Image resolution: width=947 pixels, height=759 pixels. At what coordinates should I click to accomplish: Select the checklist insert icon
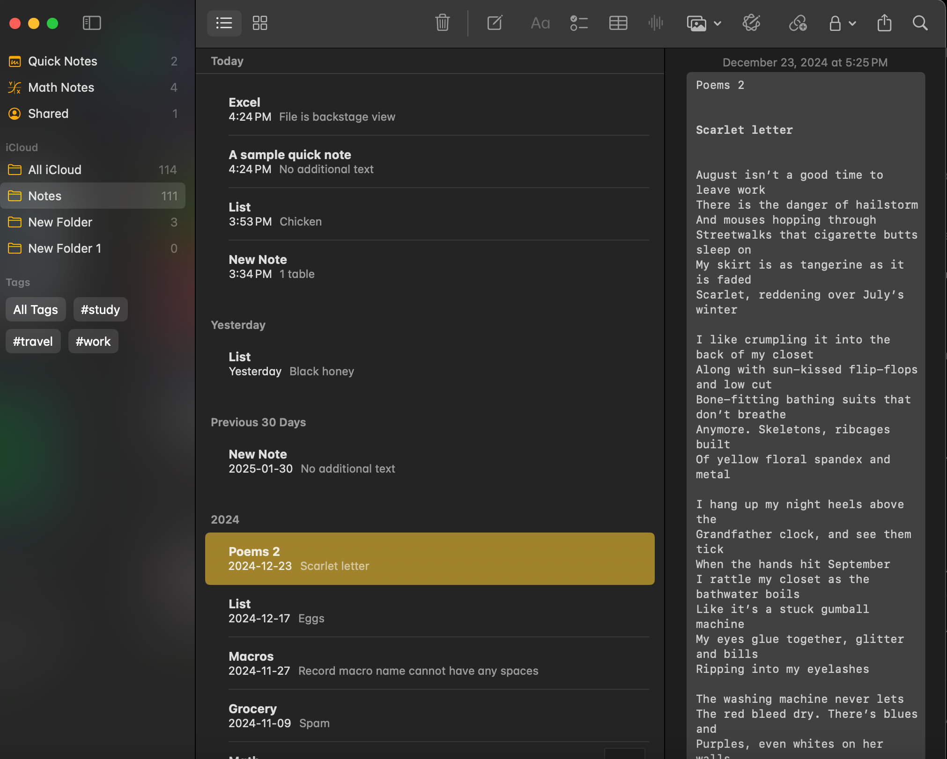(x=579, y=23)
